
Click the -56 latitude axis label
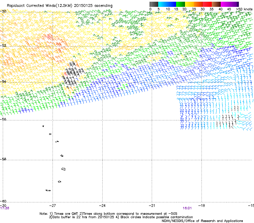[x=3, y=119]
